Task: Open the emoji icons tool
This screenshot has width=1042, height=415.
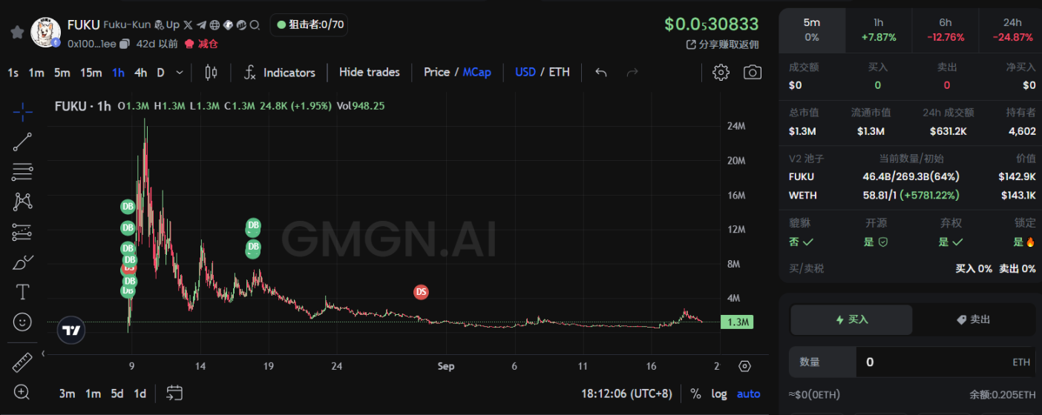Action: click(x=23, y=322)
